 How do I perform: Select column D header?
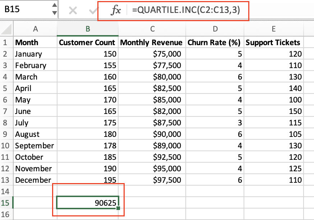[215, 29]
